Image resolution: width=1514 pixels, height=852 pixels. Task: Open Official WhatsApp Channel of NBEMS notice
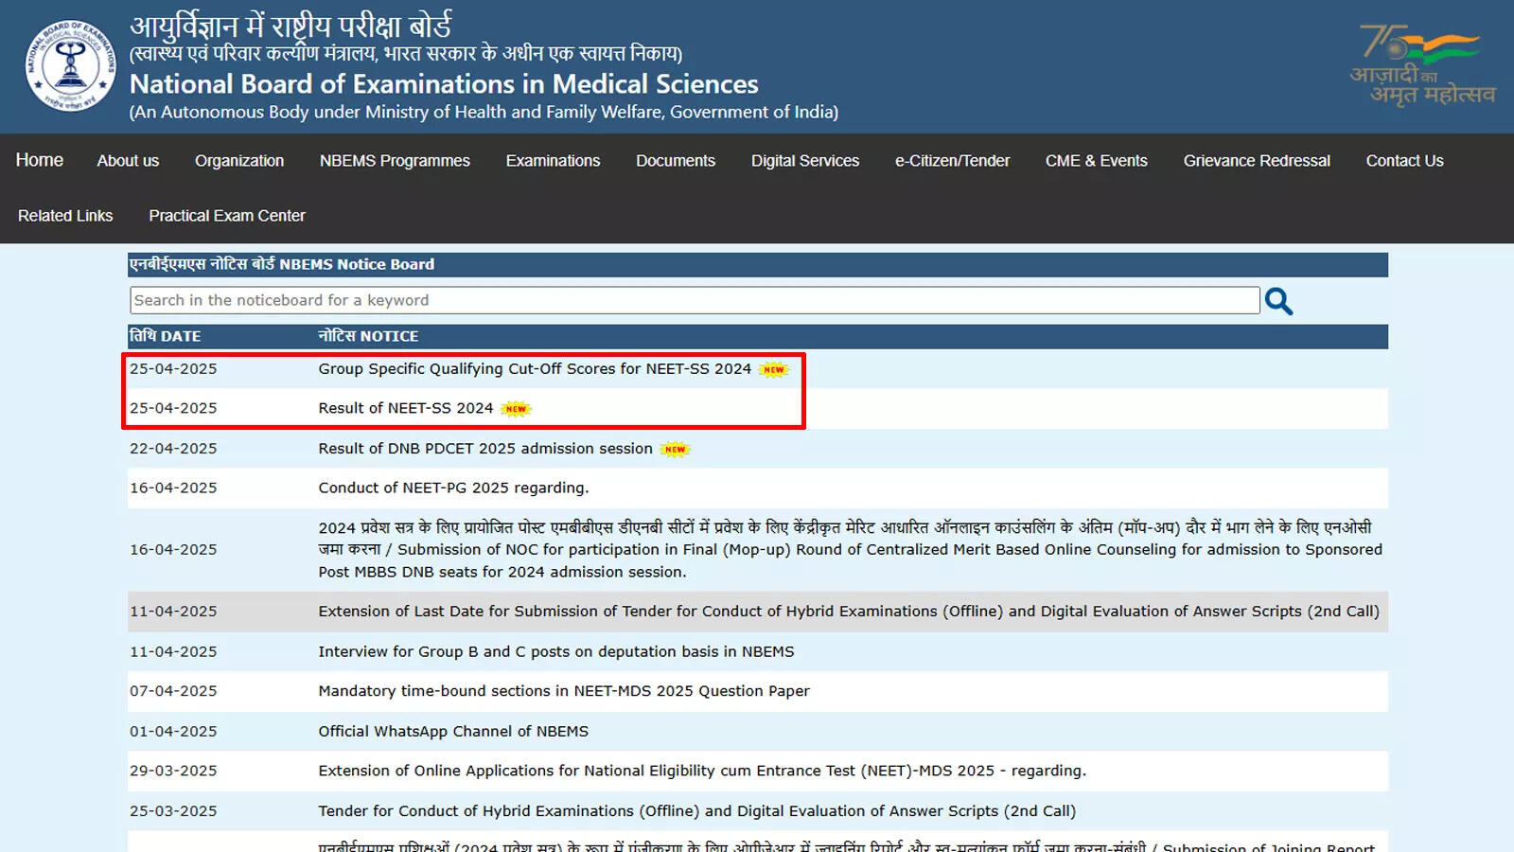point(453,732)
